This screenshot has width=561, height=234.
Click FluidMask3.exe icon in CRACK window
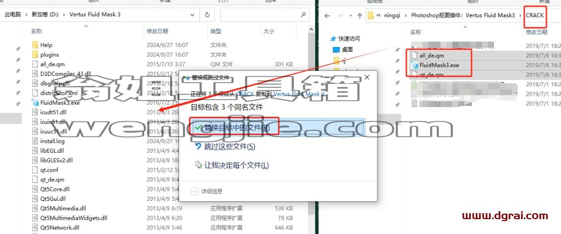(x=415, y=65)
